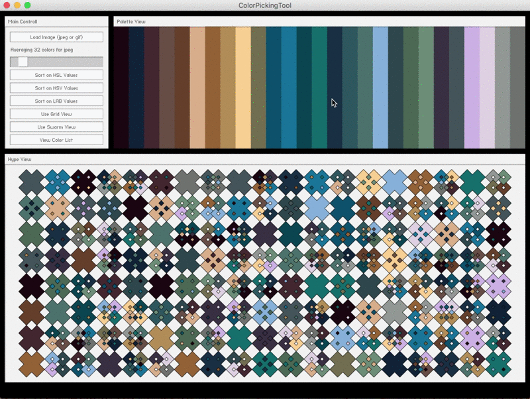This screenshot has height=399, width=530.
Task: Click the color averaging slider handle
Action: coord(23,62)
